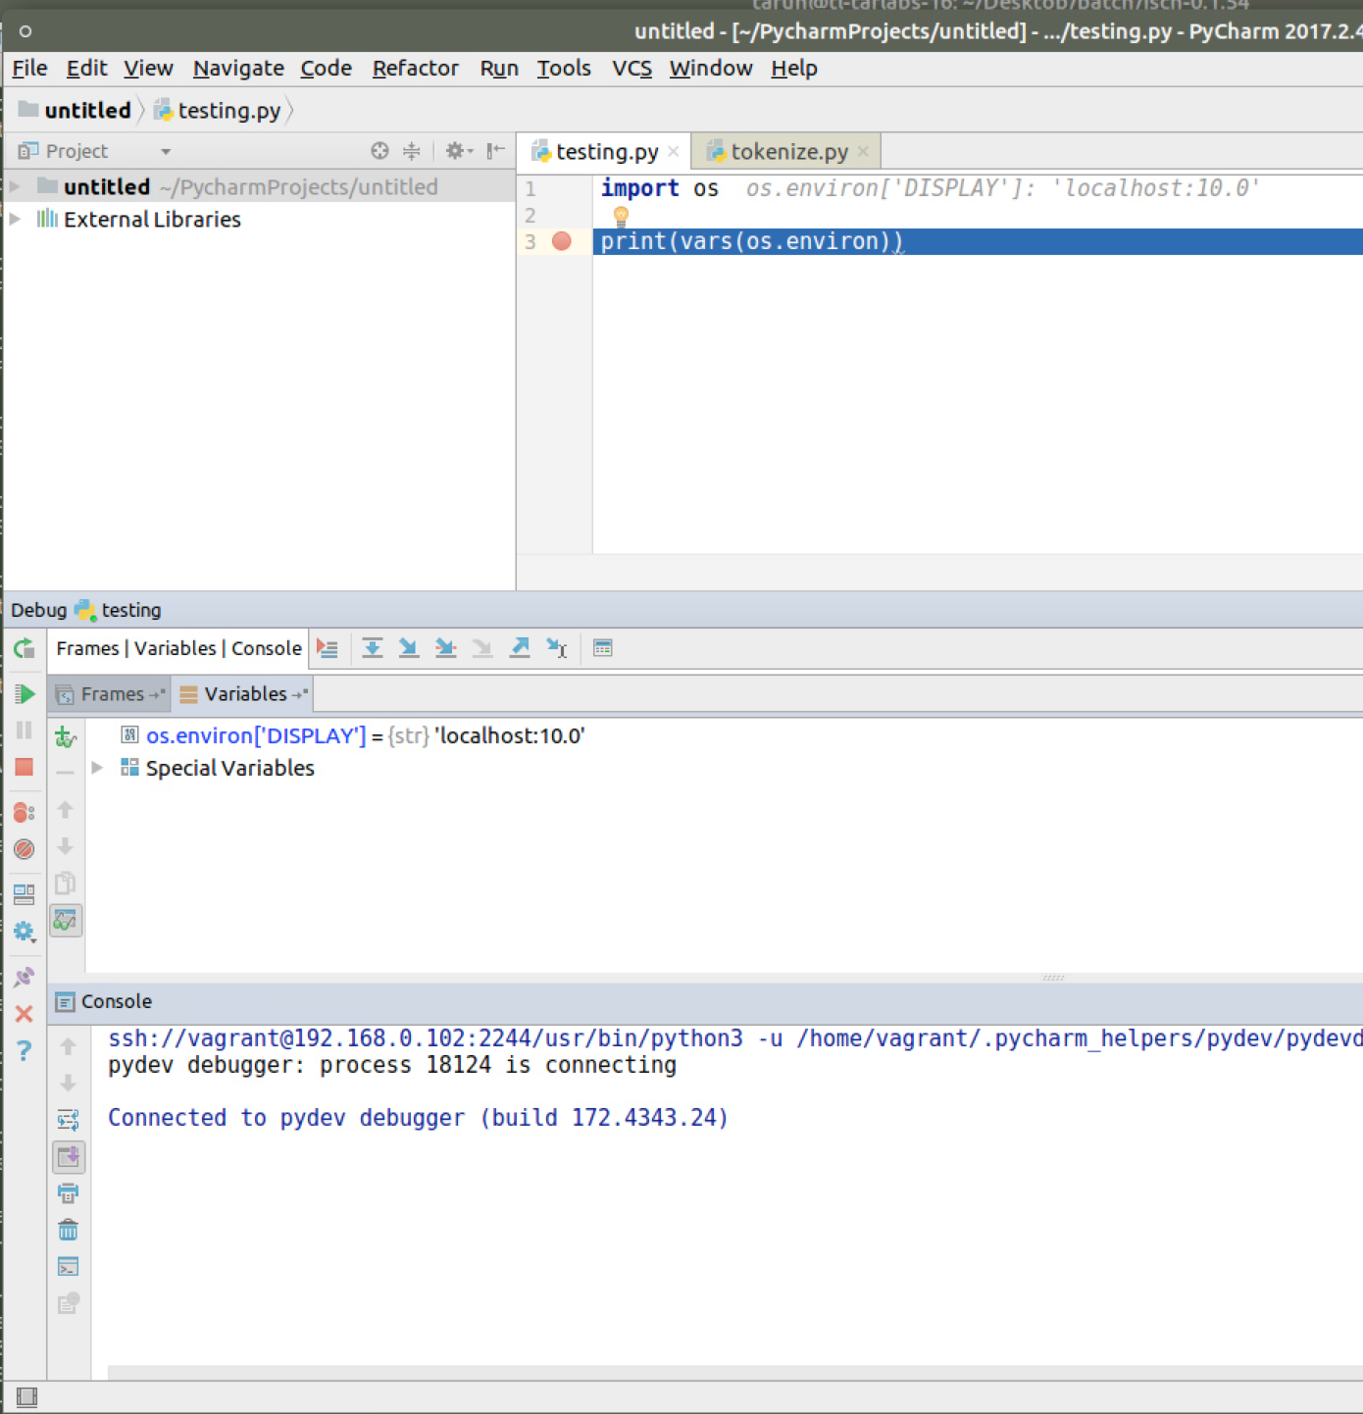
Task: Open the Run menu
Action: 499,69
